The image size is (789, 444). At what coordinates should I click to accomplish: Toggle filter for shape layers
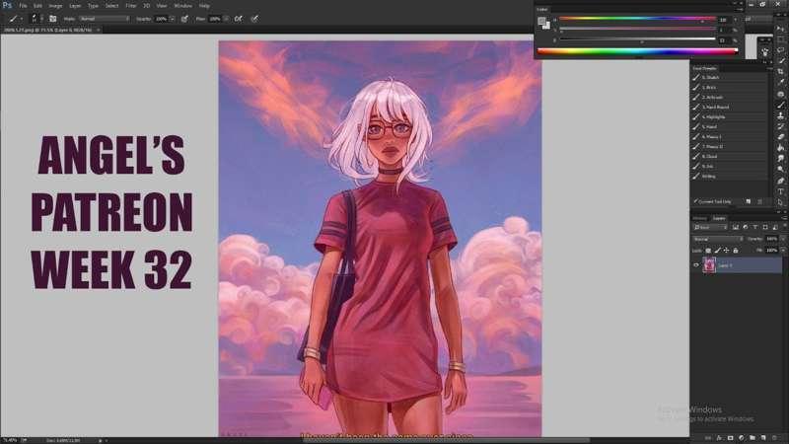tap(765, 228)
